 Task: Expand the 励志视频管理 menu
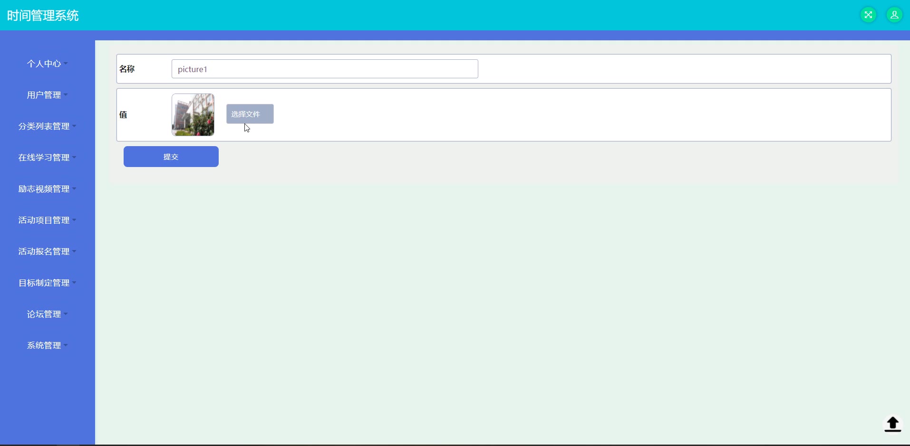tap(48, 189)
